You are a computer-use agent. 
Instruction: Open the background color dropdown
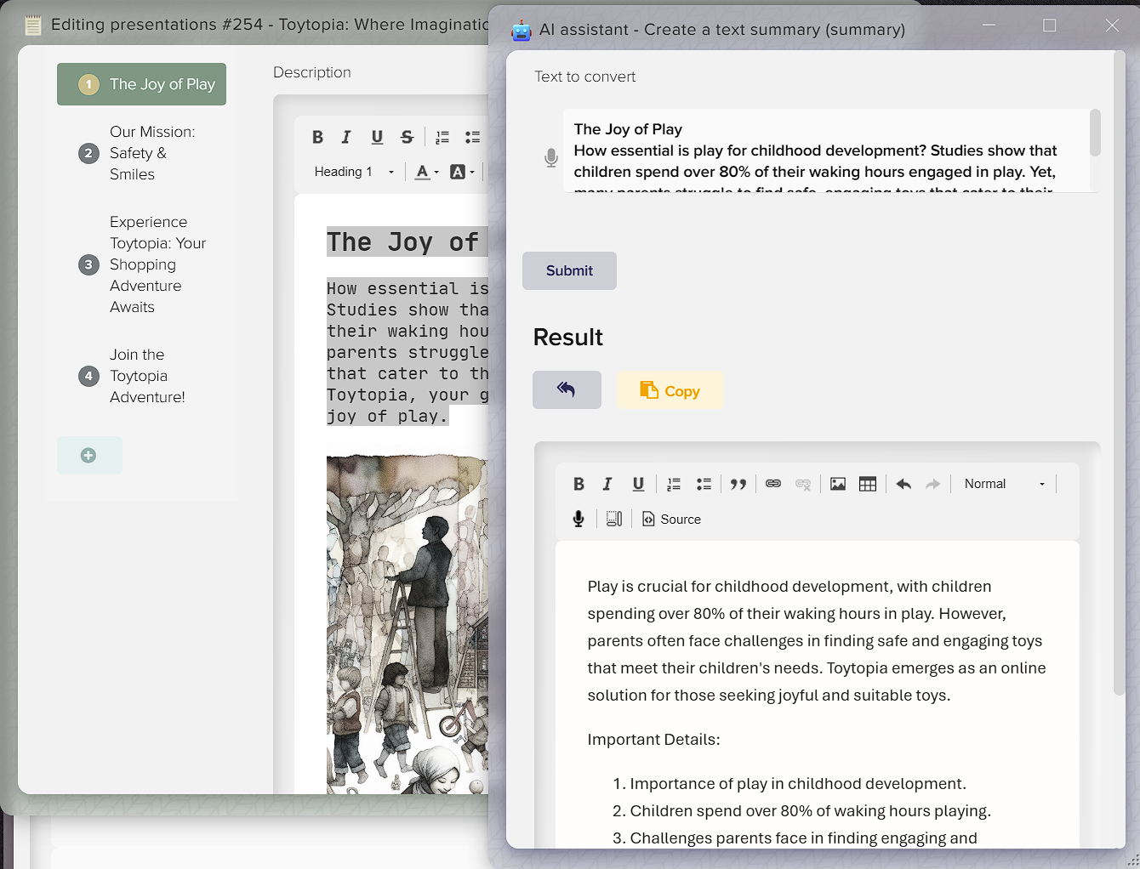(462, 172)
